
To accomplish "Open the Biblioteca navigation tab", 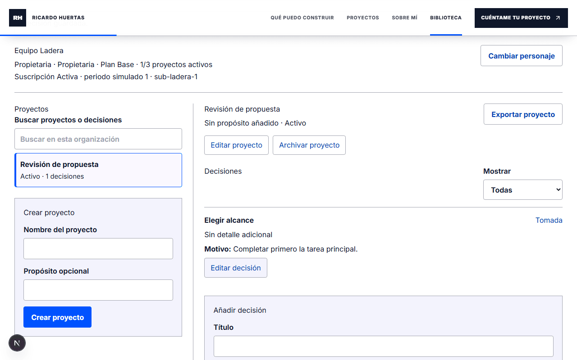I will coord(446,18).
